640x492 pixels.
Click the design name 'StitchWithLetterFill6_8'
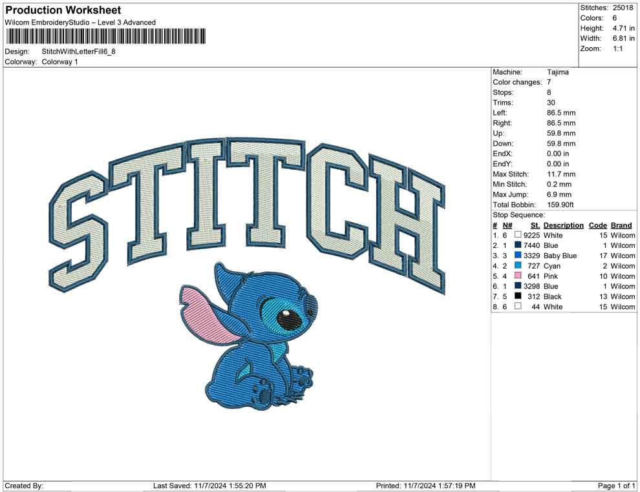[x=78, y=52]
